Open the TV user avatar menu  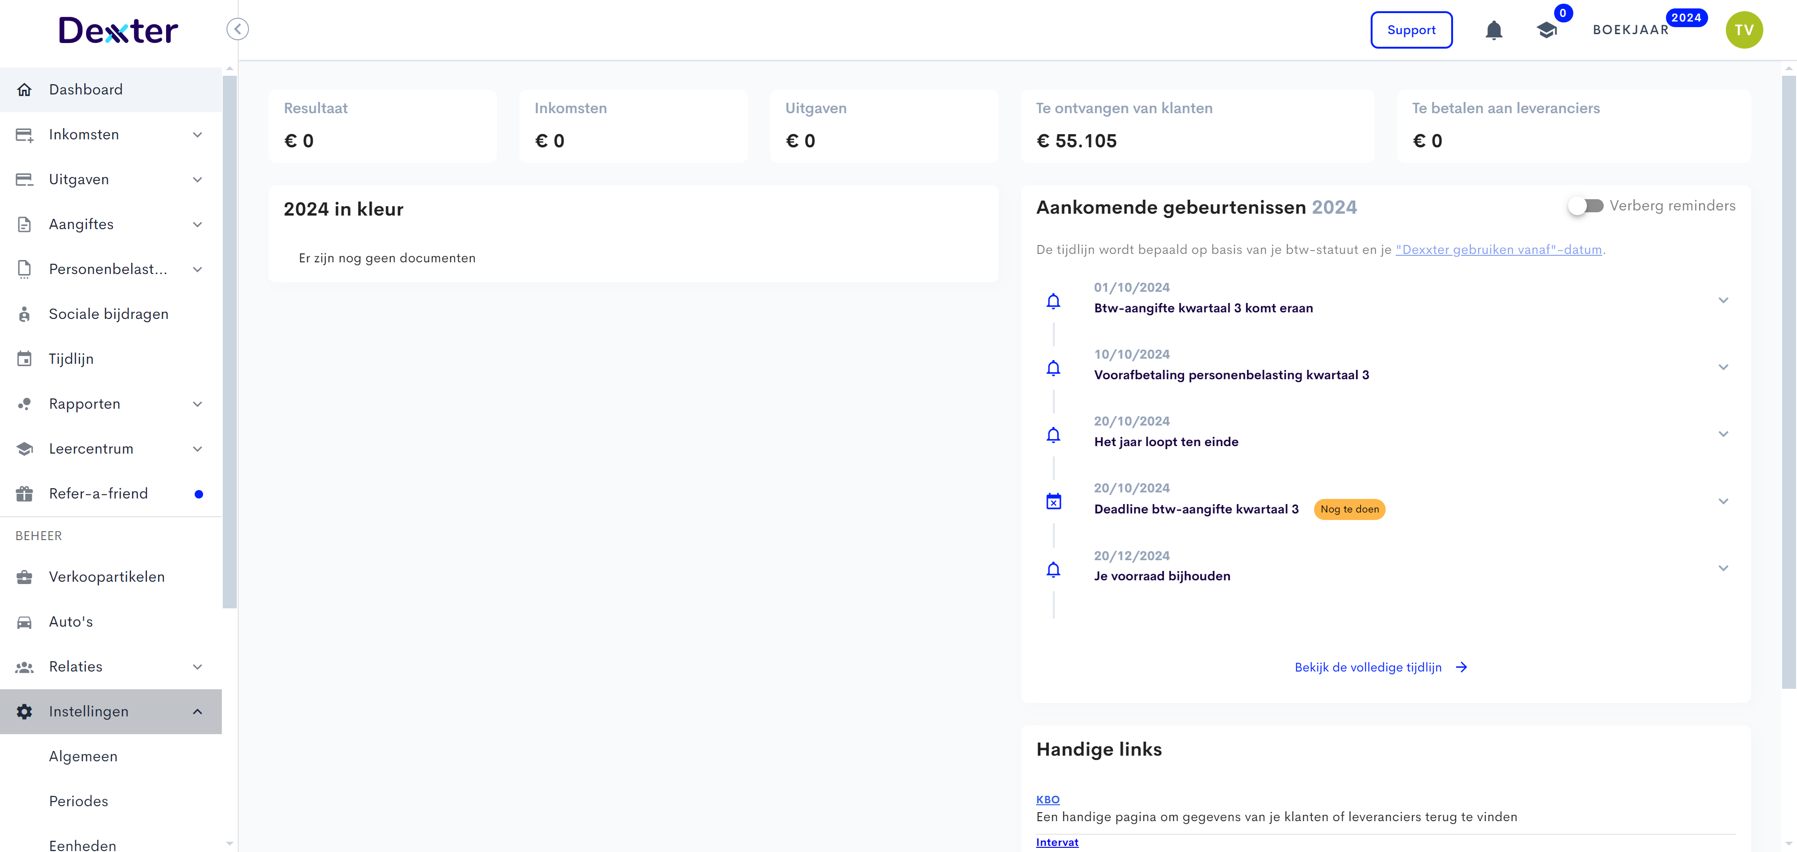[1744, 30]
